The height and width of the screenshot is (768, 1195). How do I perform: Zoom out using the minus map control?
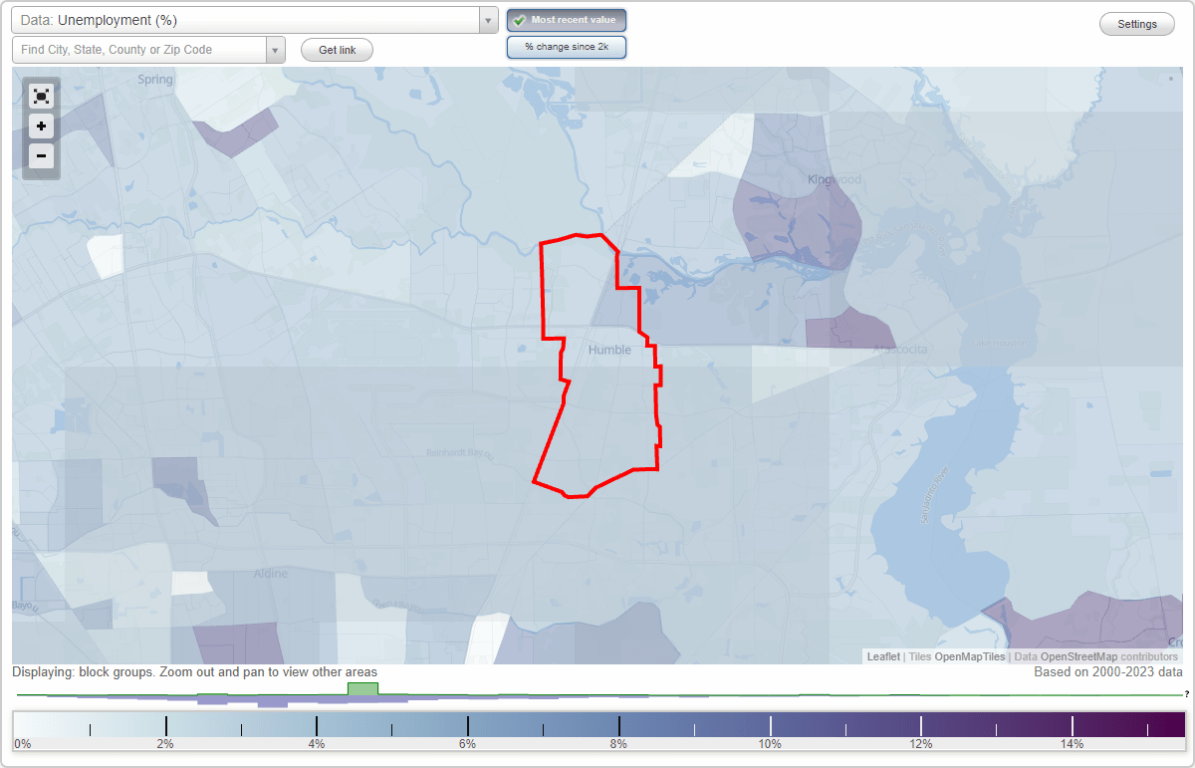pyautogui.click(x=41, y=156)
